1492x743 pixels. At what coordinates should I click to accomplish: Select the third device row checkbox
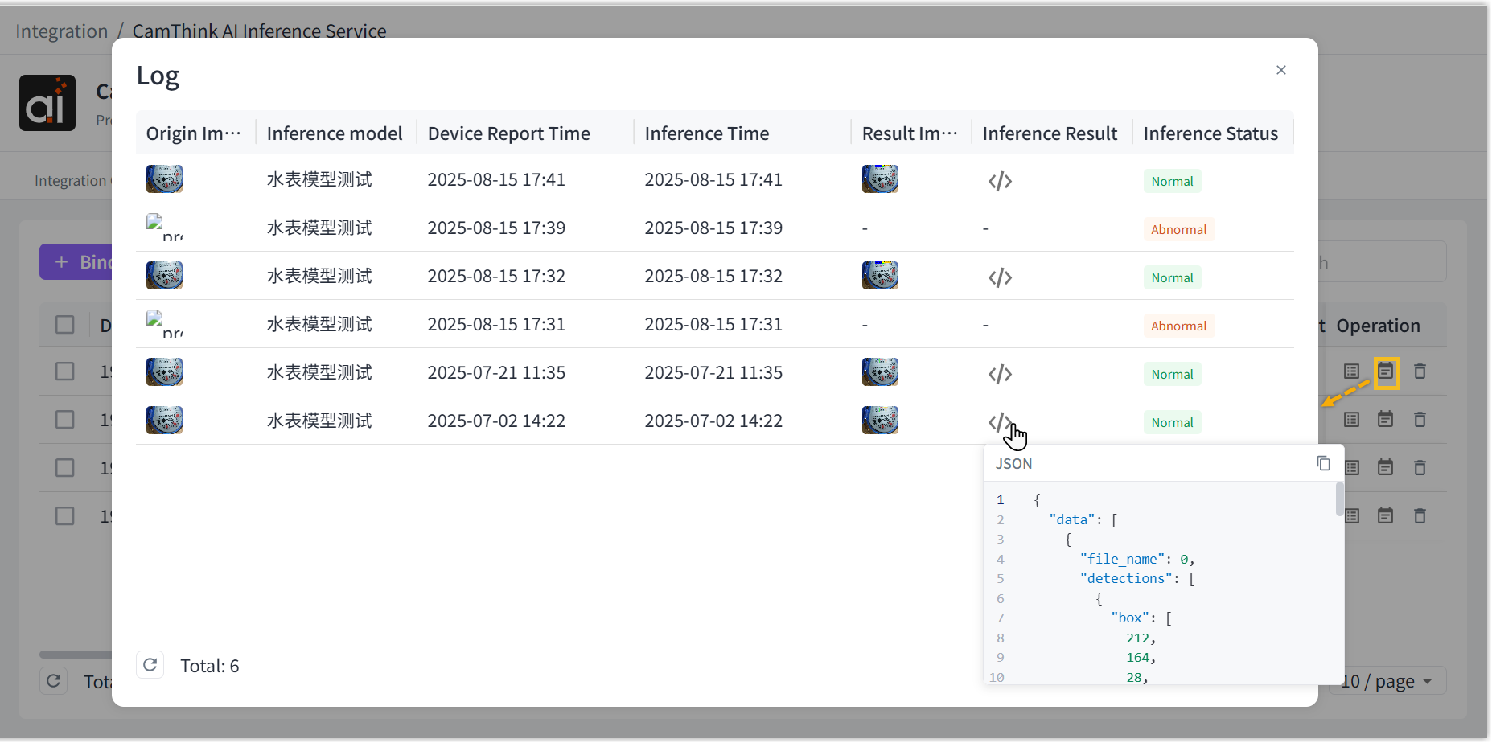(x=65, y=468)
